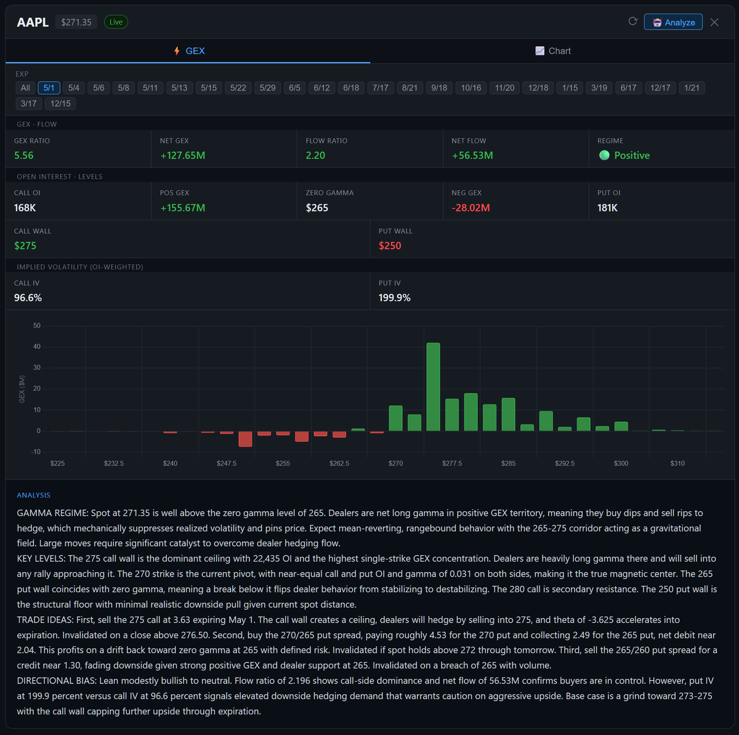
Task: Pick the 1/21 expiration chip
Action: click(x=692, y=88)
